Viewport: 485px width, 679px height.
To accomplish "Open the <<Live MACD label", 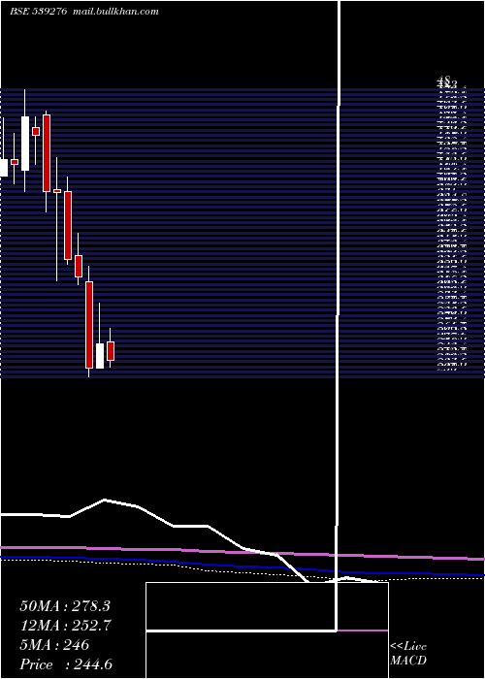I will point(408,654).
